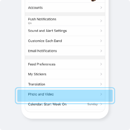Tap the chevron for Sound and Alert Settings
The image size is (130, 130).
click(x=101, y=31)
